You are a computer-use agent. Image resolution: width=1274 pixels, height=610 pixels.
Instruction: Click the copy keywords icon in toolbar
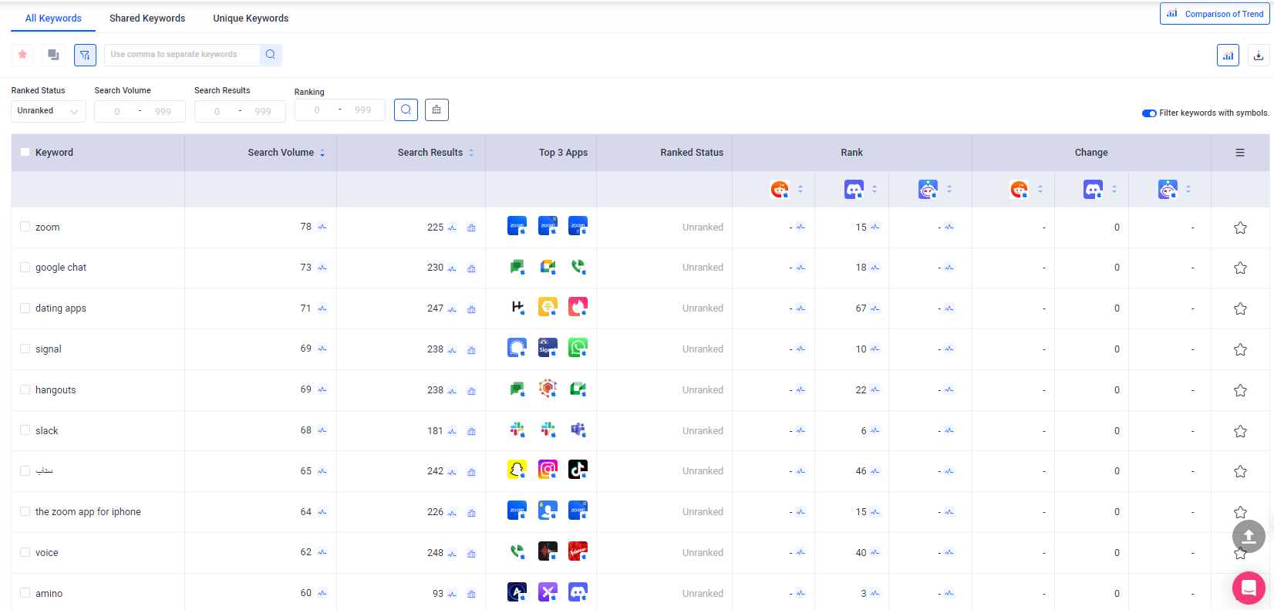[x=53, y=55]
